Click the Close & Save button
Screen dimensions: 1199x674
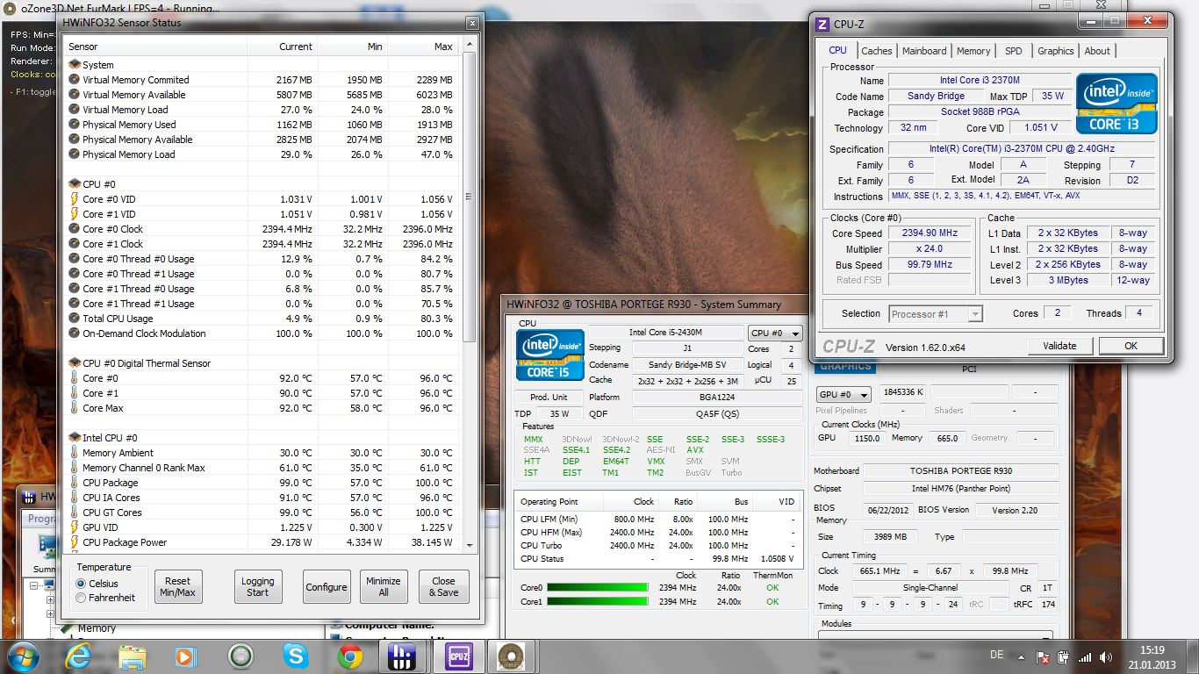pyautogui.click(x=443, y=587)
